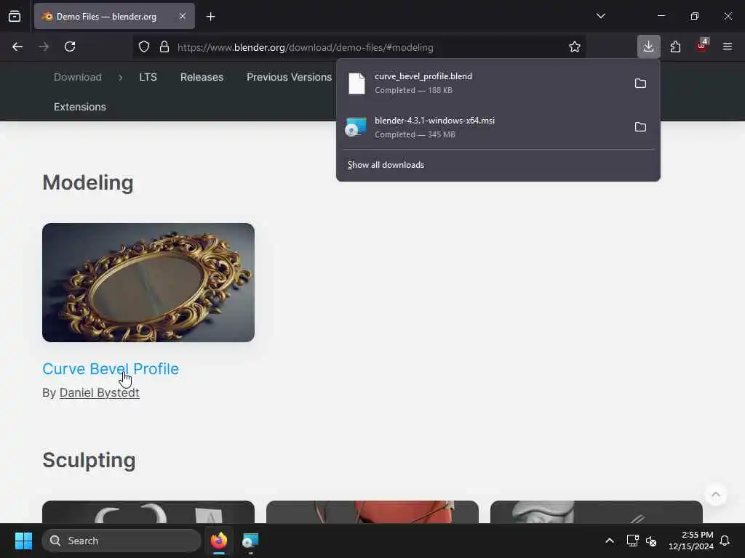Go to the Download nav item
Viewport: 745px width, 558px height.
pos(77,77)
